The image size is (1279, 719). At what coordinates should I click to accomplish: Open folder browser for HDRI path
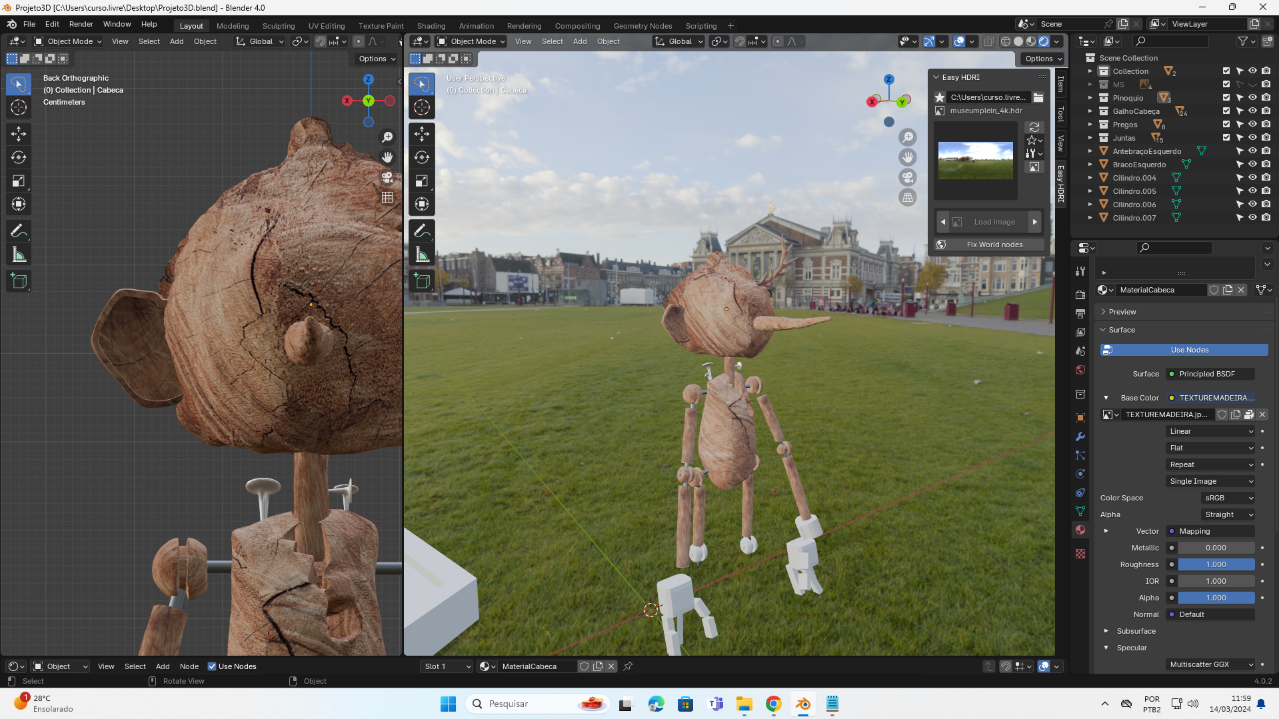tap(1038, 97)
